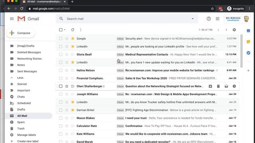Open new browser tab with plus
The width and height of the screenshot is (255, 143).
pos(72,2)
